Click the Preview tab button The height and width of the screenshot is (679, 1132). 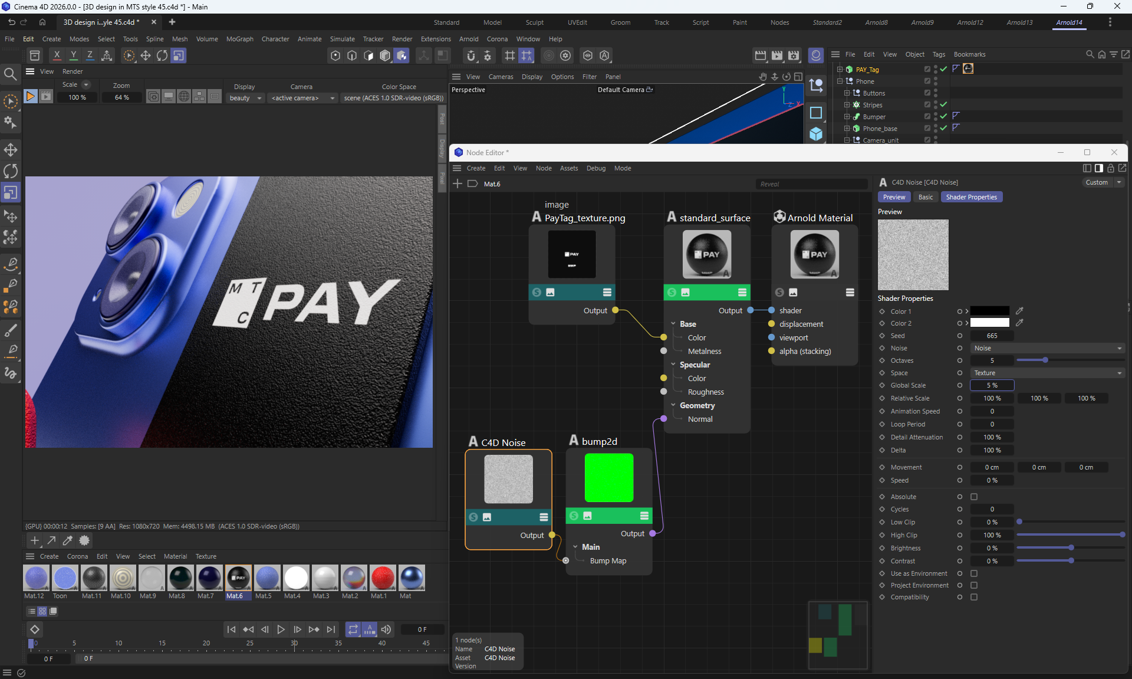coord(894,197)
